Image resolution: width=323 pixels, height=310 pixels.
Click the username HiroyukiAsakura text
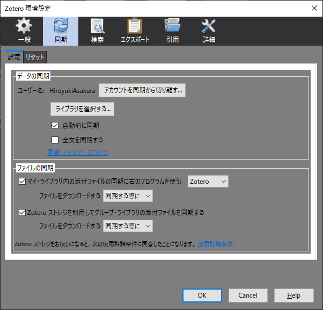72,91
